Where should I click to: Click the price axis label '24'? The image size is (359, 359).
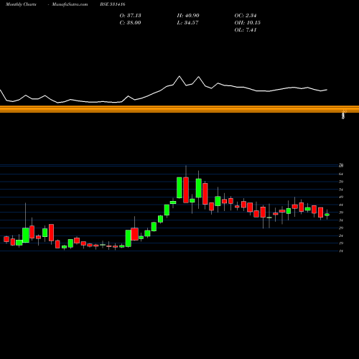pos(341,236)
